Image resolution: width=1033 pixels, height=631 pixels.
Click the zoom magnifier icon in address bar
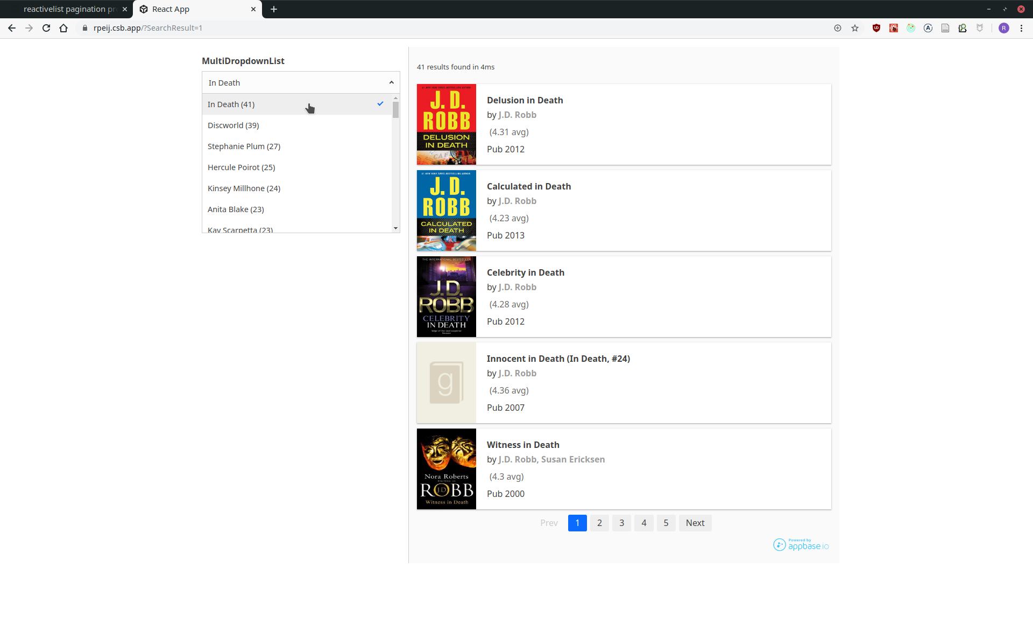838,28
